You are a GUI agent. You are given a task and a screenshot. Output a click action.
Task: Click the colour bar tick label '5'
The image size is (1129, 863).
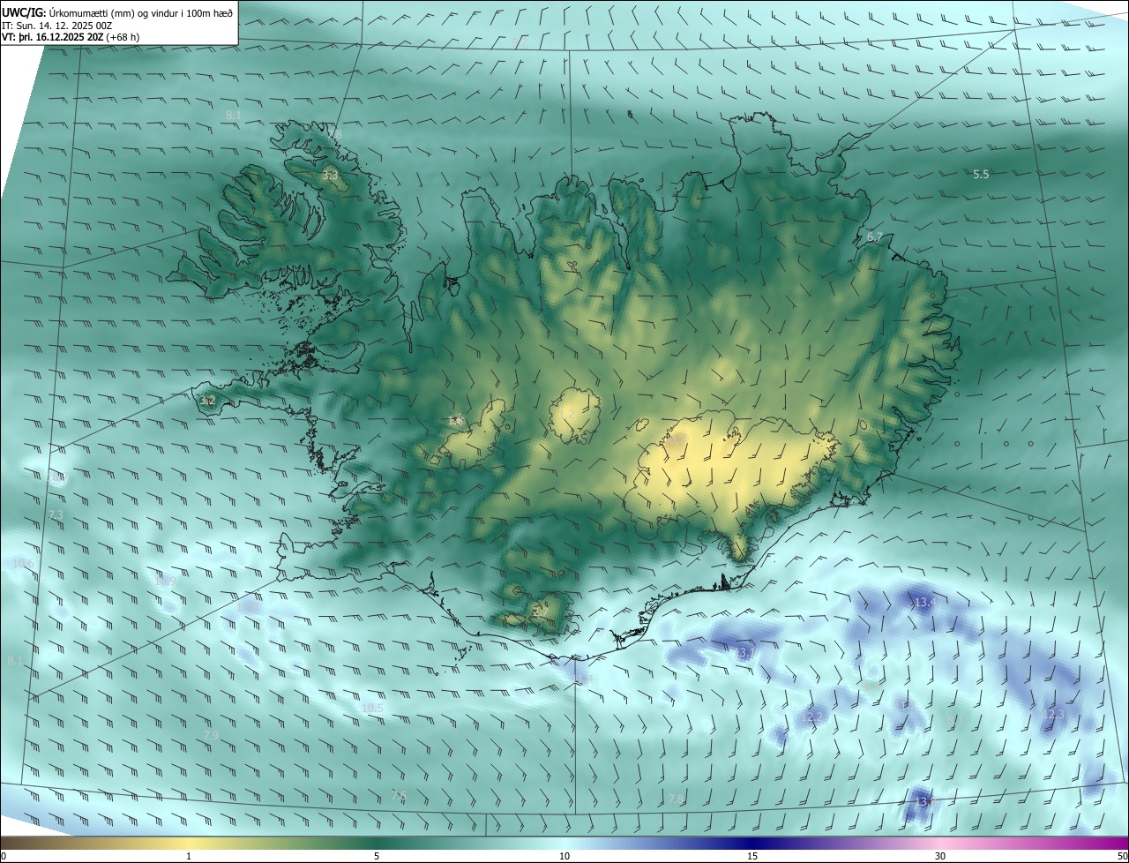pos(377,857)
